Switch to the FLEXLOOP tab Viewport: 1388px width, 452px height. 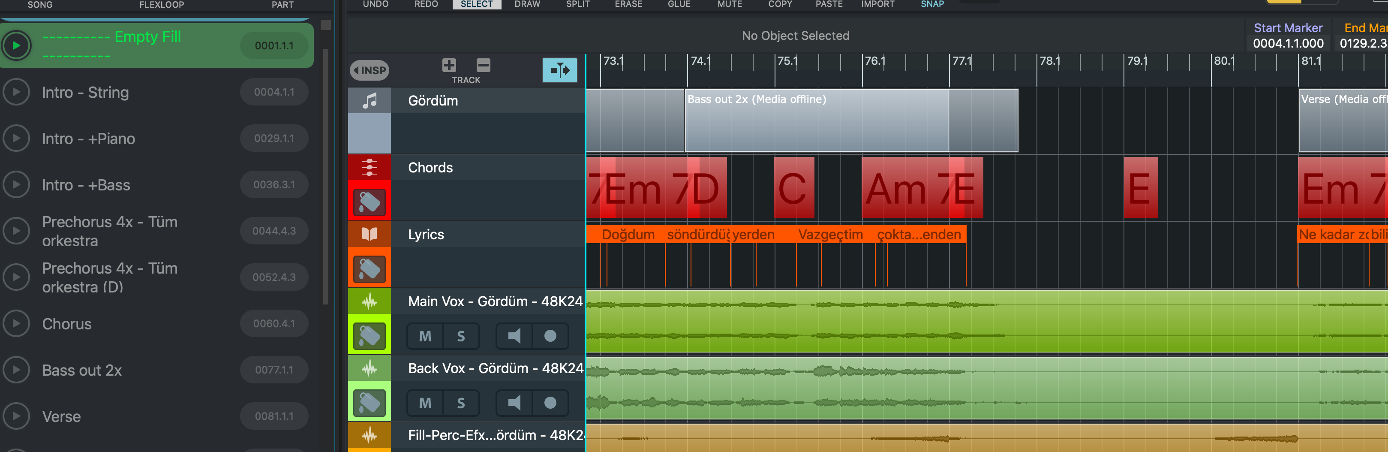coord(162,5)
